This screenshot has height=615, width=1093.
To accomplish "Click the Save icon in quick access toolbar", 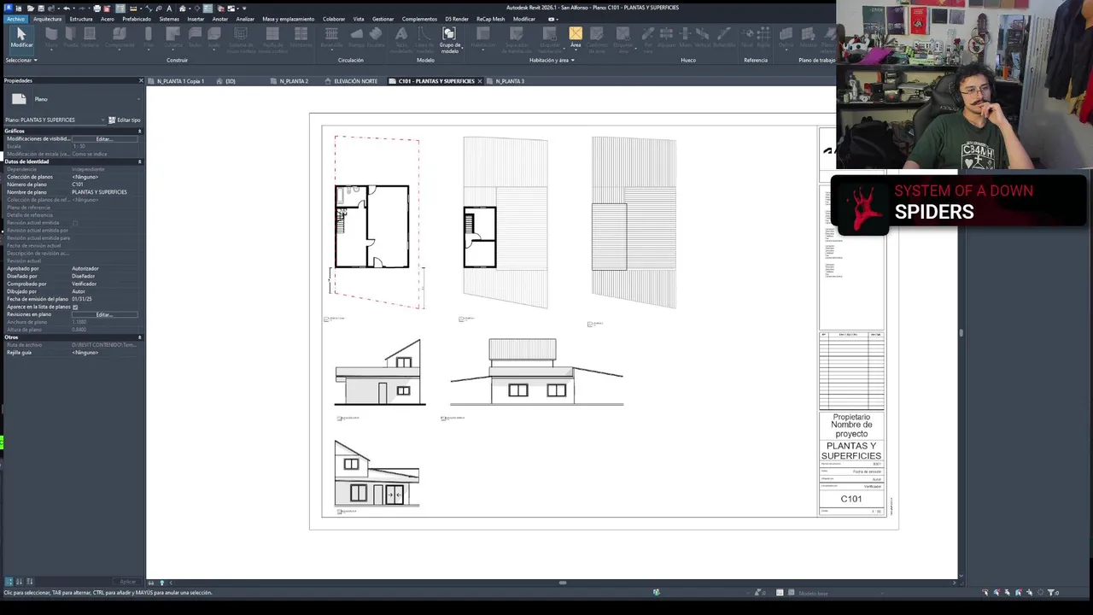I will 40,8.
